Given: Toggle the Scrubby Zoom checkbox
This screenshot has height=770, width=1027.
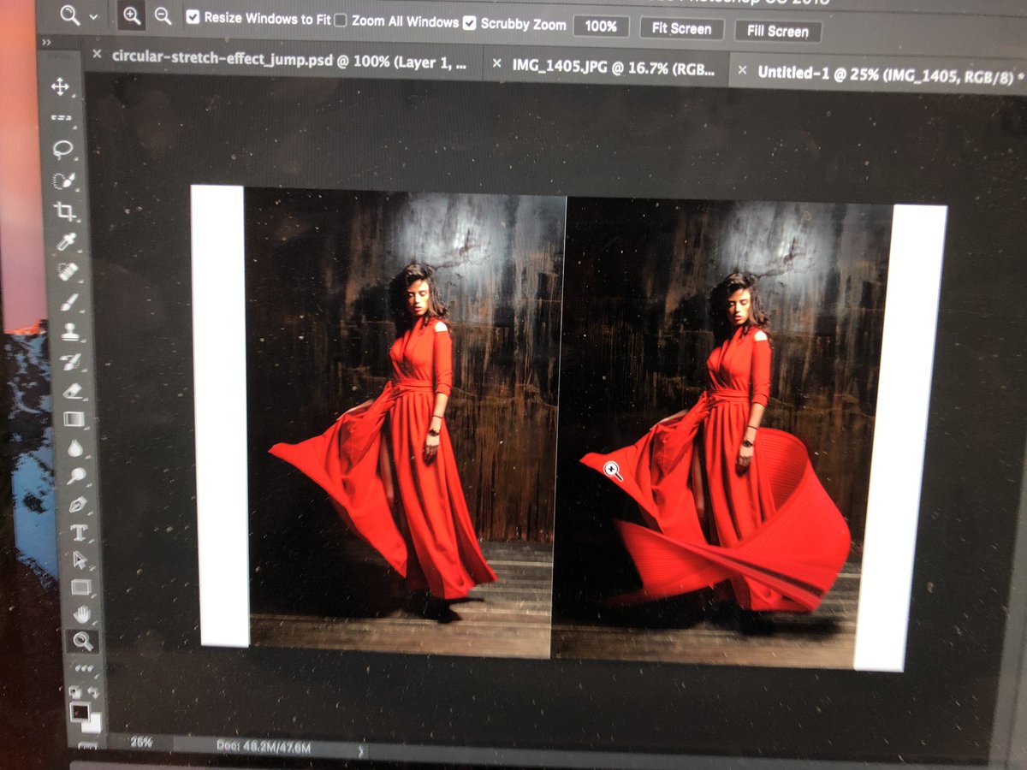Looking at the screenshot, I should tap(469, 23).
